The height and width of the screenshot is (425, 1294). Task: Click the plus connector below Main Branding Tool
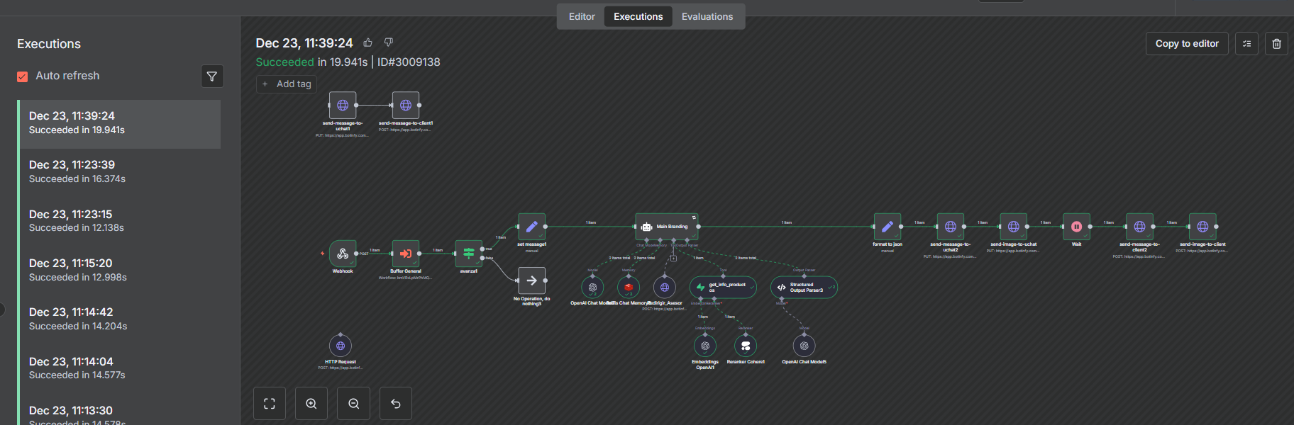tap(673, 259)
